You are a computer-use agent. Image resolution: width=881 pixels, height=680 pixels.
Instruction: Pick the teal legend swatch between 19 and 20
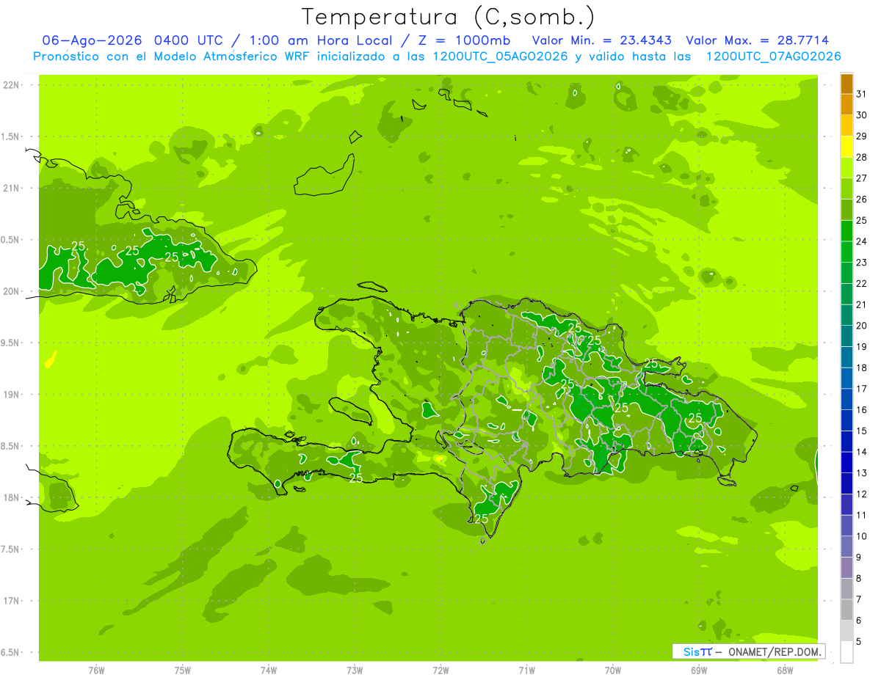(846, 336)
